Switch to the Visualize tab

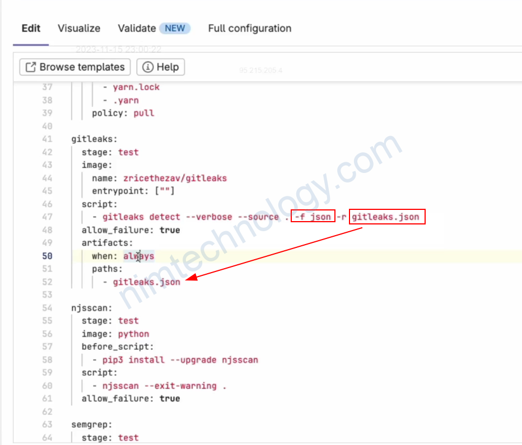pos(79,29)
